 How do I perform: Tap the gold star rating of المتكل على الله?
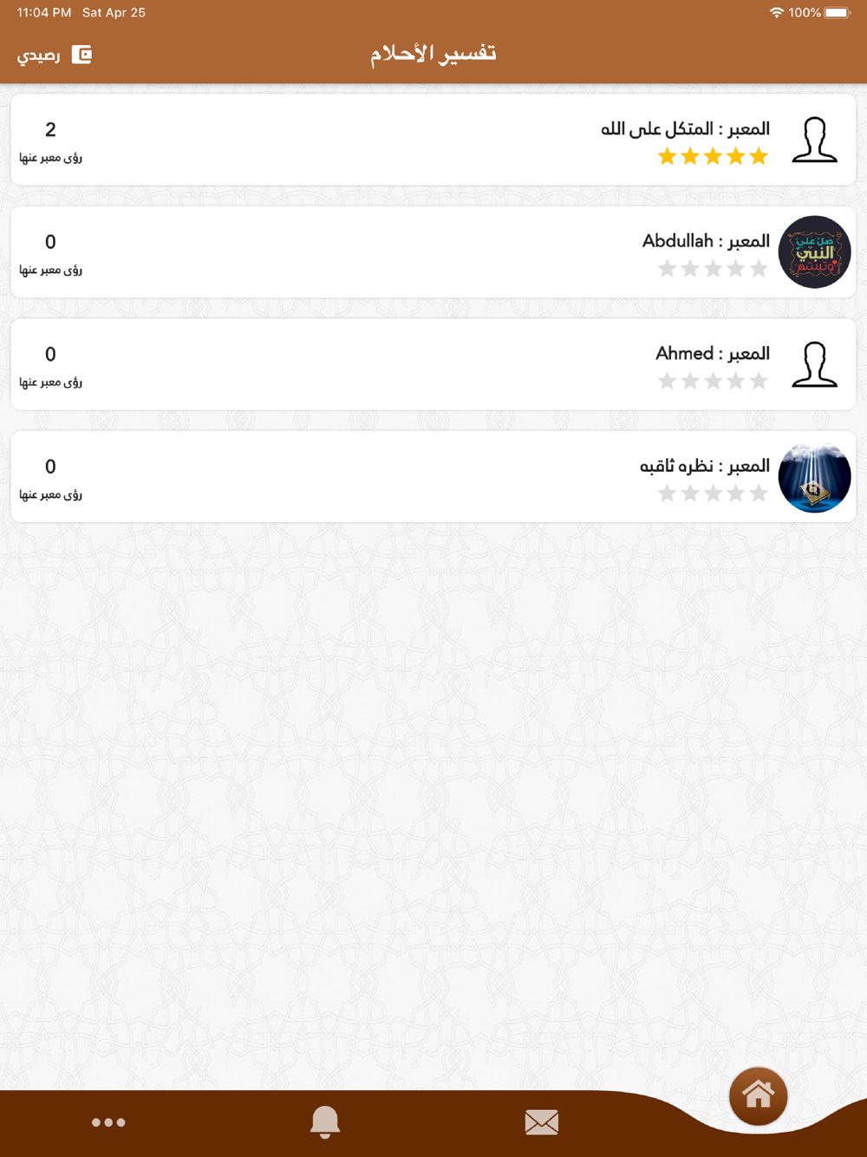pos(713,156)
